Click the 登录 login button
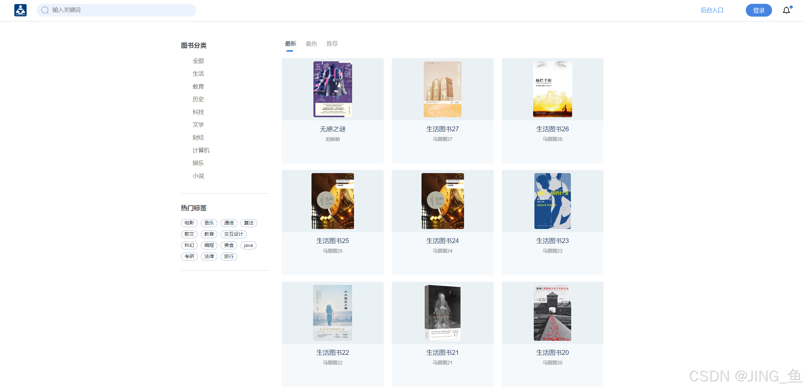This screenshot has width=804, height=389. pos(759,10)
